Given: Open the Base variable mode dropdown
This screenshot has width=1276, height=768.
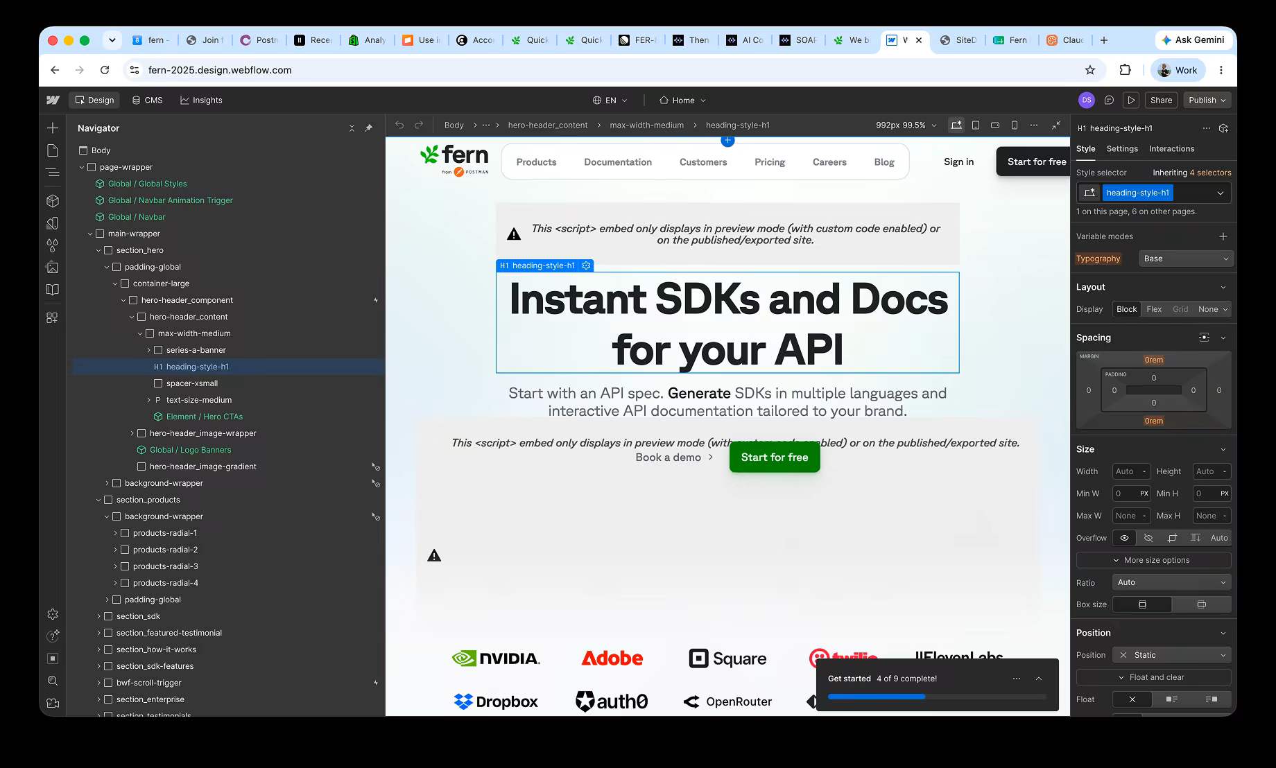Looking at the screenshot, I should pyautogui.click(x=1186, y=259).
